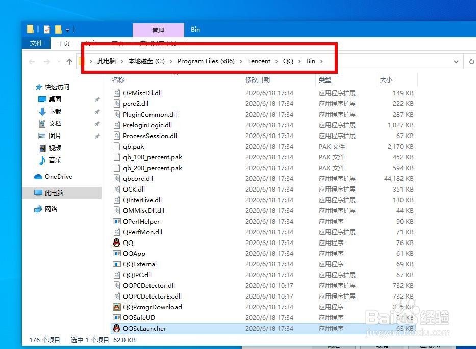Viewport: 476px width, 349px height.
Task: Navigate to Bin breadcrumb
Action: click(x=311, y=61)
